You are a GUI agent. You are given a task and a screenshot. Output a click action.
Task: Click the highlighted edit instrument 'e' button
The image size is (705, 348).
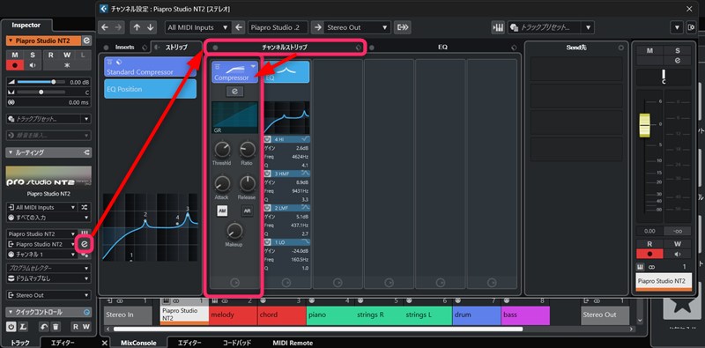click(84, 244)
